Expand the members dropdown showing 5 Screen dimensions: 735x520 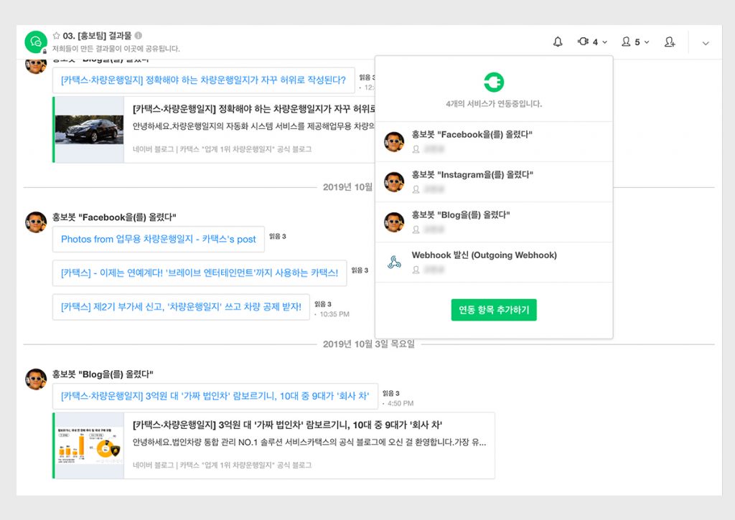point(635,42)
